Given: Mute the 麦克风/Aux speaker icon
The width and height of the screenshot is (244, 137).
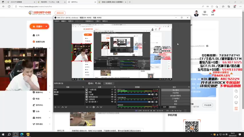Looking at the screenshot, I should click(153, 94).
